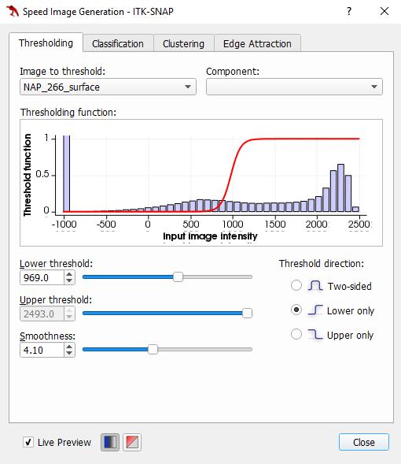Click the Two-sided threshold curve icon
This screenshot has height=464, width=401.
tap(315, 285)
